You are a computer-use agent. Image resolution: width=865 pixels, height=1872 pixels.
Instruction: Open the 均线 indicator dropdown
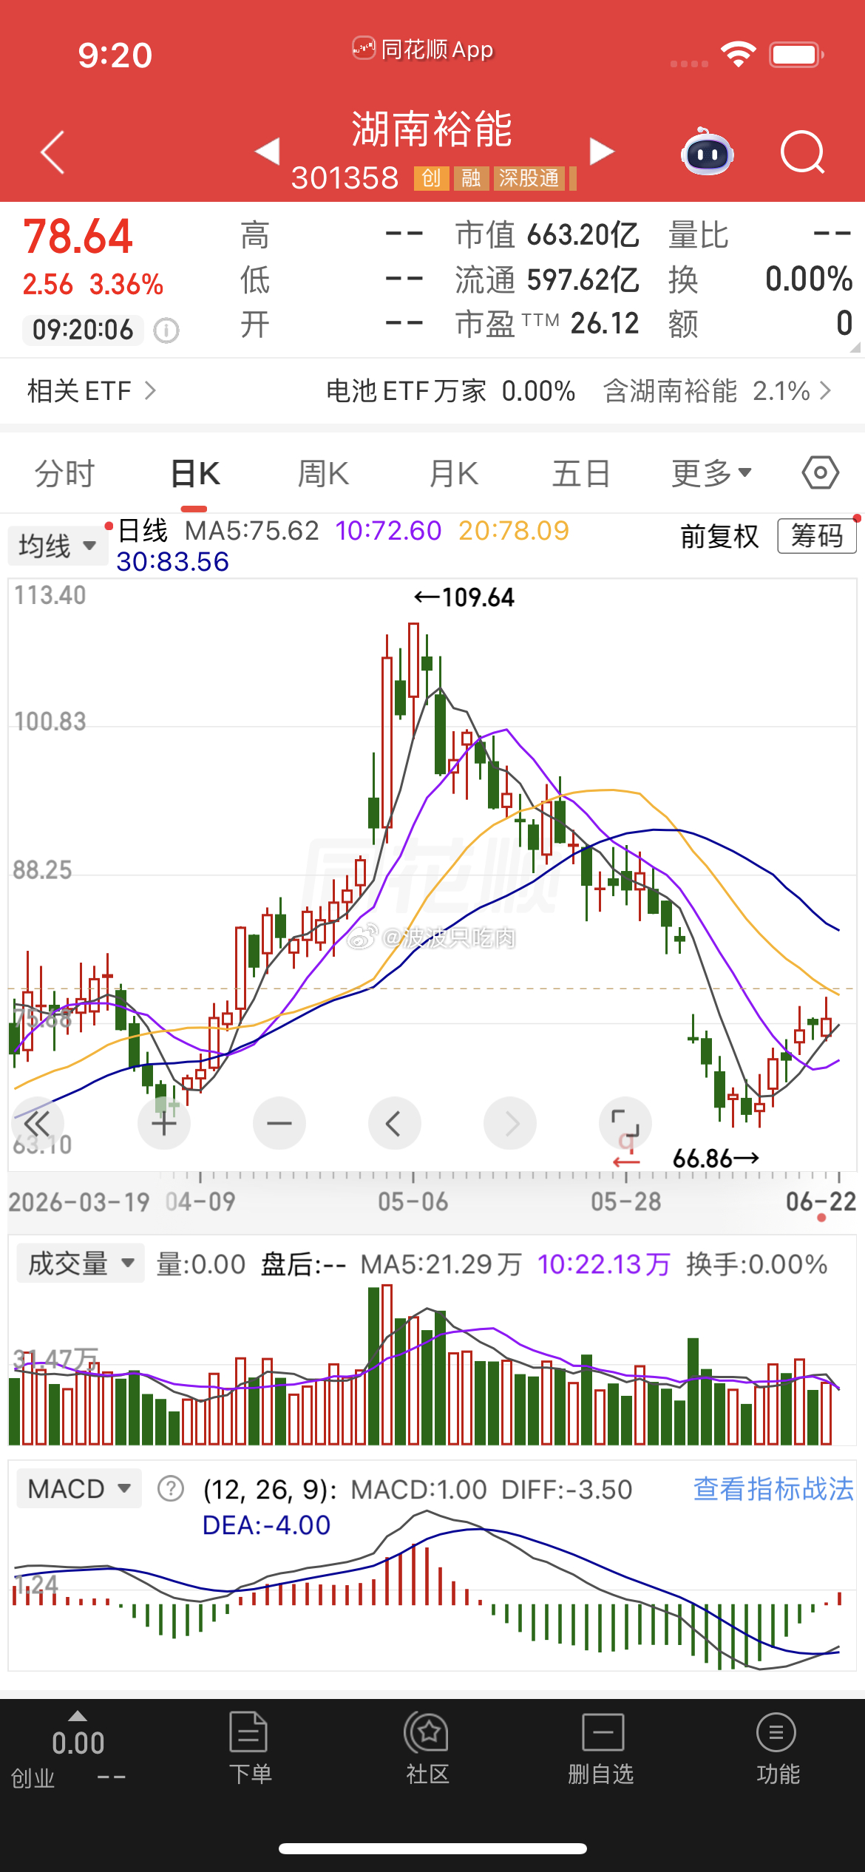click(x=58, y=546)
